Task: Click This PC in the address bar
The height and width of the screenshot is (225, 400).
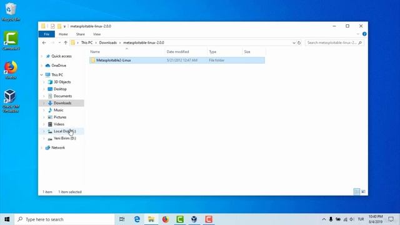Action: [87, 42]
